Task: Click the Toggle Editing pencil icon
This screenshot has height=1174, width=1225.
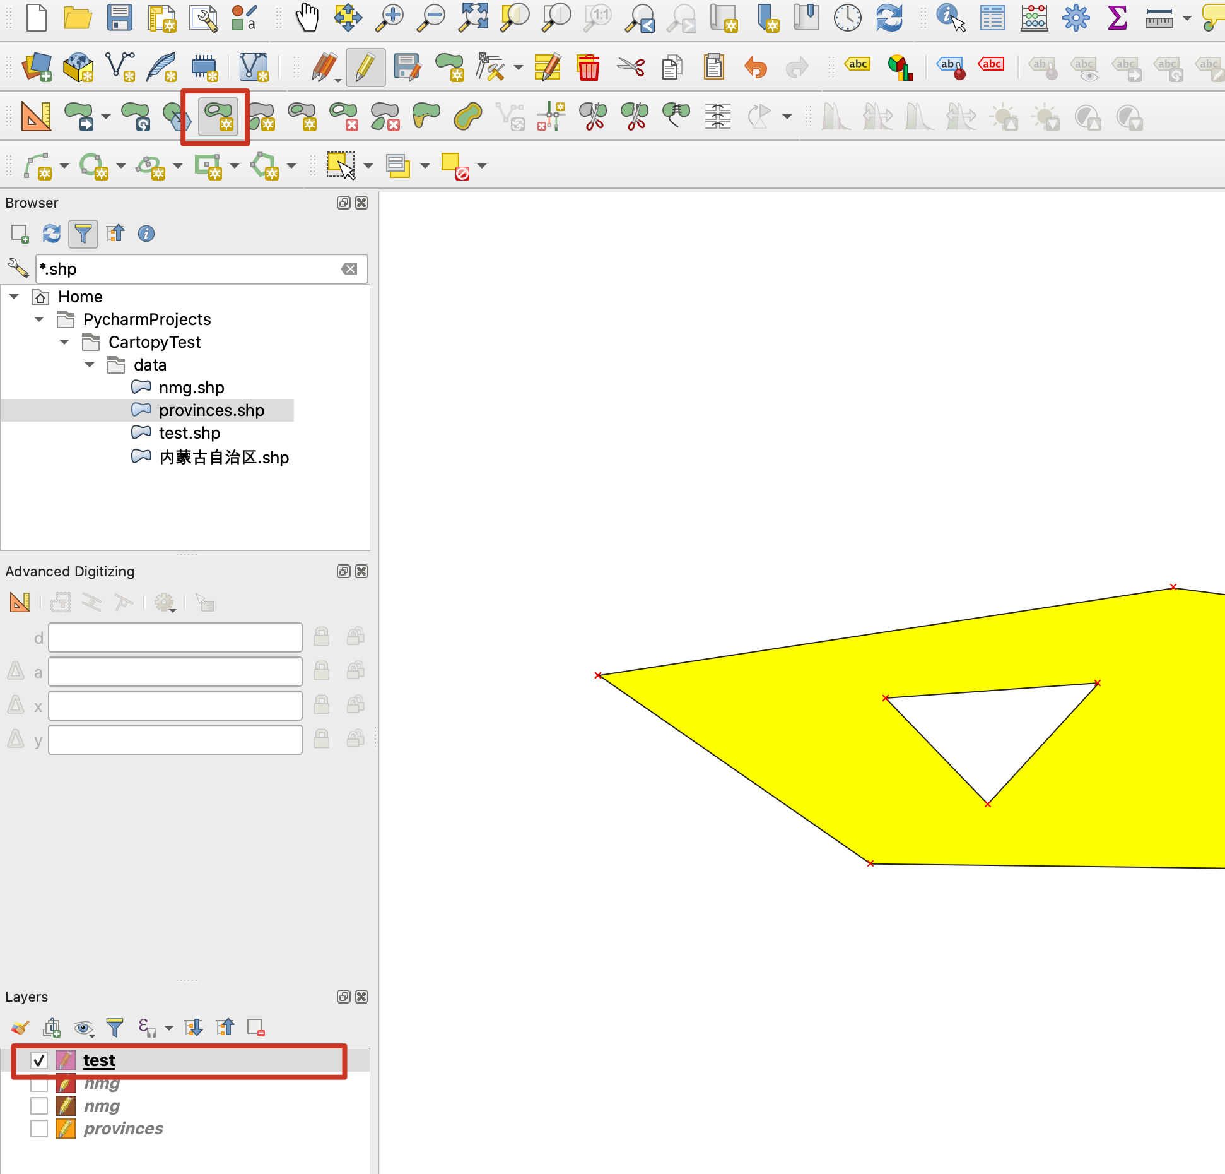Action: [365, 67]
